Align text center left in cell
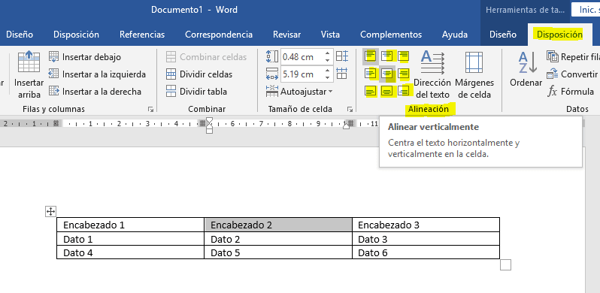The width and height of the screenshot is (600, 293). 371,74
